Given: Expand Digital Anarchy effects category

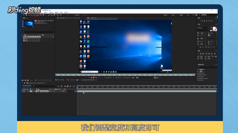Looking at the screenshot, I should click(198, 75).
